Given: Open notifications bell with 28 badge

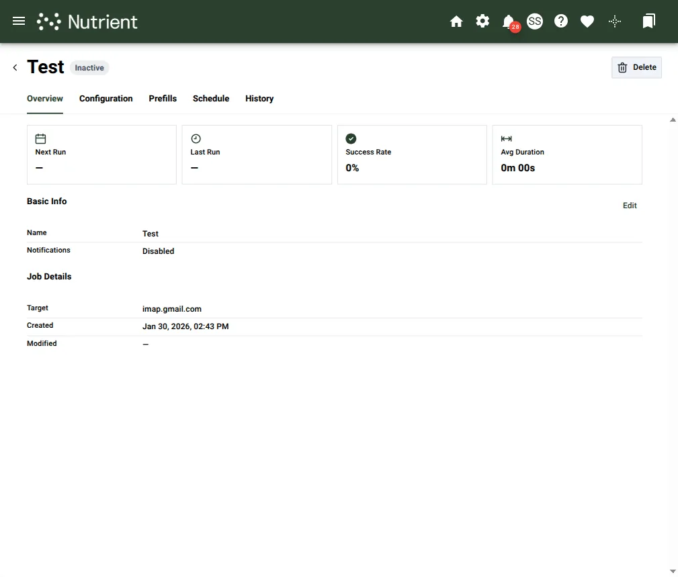Looking at the screenshot, I should pyautogui.click(x=510, y=22).
